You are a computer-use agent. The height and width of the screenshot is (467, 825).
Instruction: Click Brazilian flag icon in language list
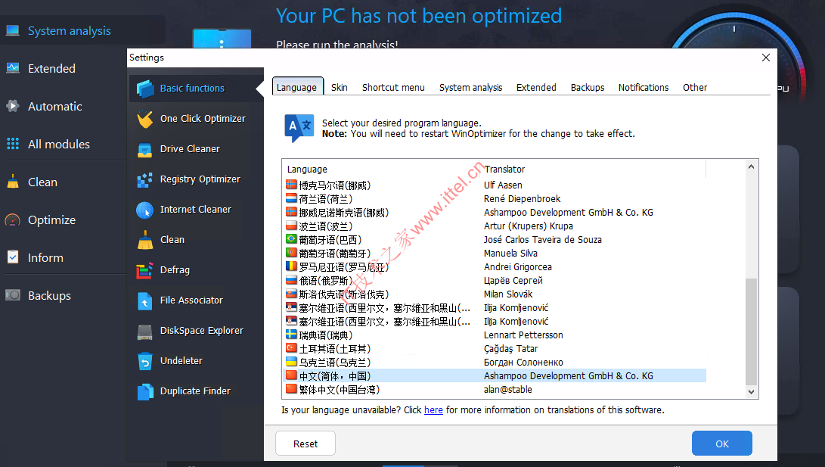(x=291, y=239)
